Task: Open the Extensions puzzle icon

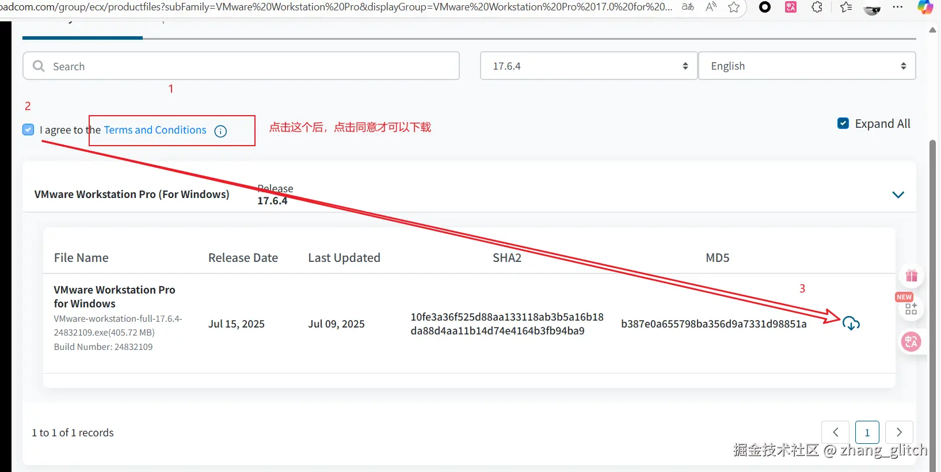Action: (x=817, y=7)
